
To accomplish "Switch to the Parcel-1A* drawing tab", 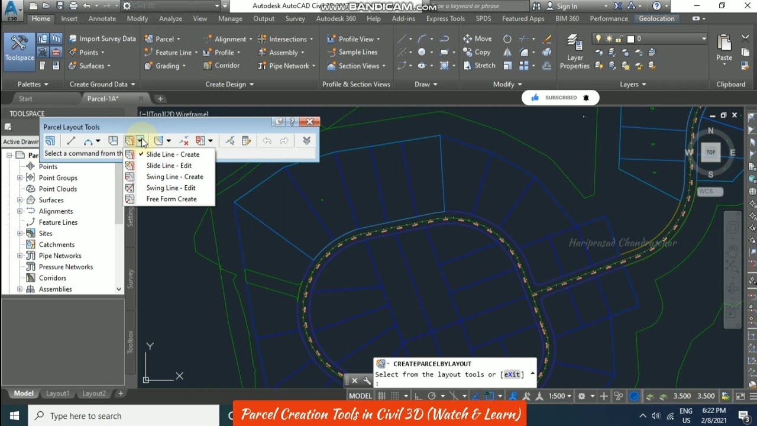I will [x=103, y=99].
